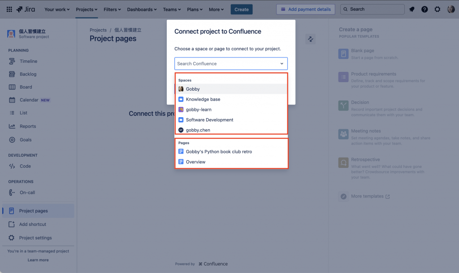Expand the Plans dropdown menu
This screenshot has width=459, height=273.
195,9
